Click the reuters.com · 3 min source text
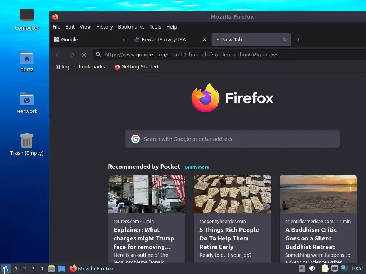 click(134, 221)
